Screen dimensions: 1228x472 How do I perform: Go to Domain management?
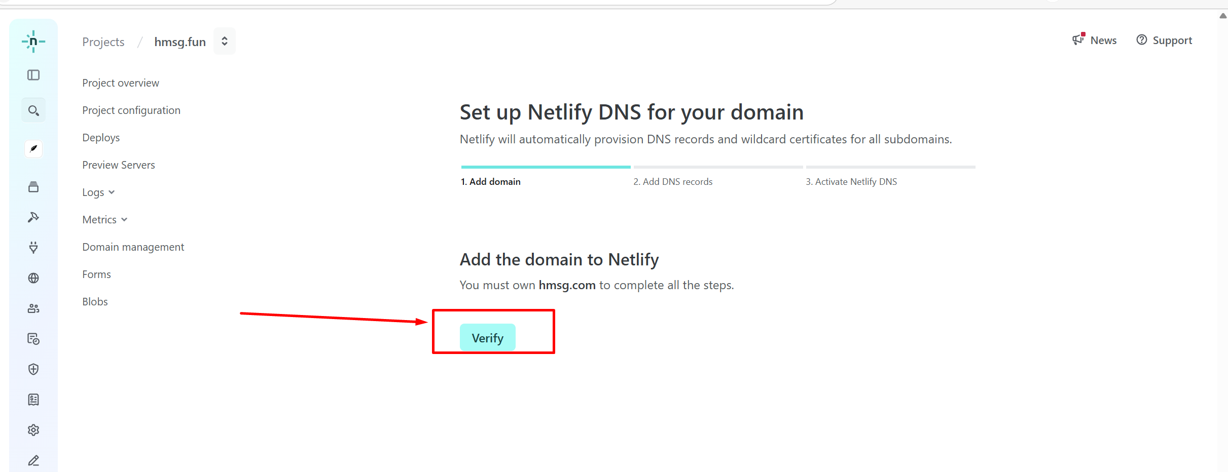133,247
